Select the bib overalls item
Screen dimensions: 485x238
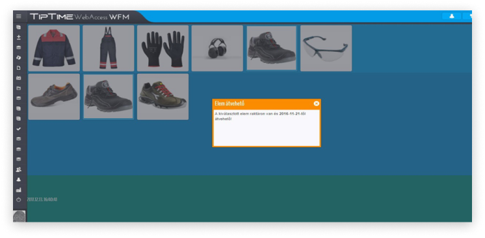coord(109,48)
